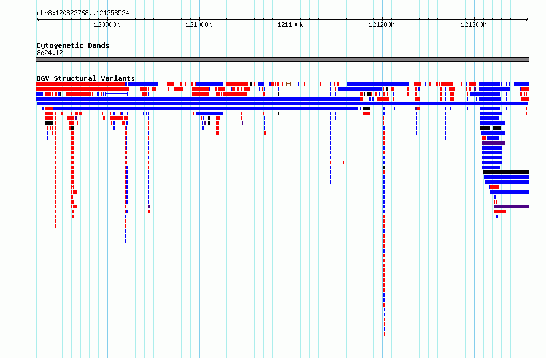Screen dimensions: 546x358
Task: Open the DGV Structural Variants track title
Action: click(86, 78)
